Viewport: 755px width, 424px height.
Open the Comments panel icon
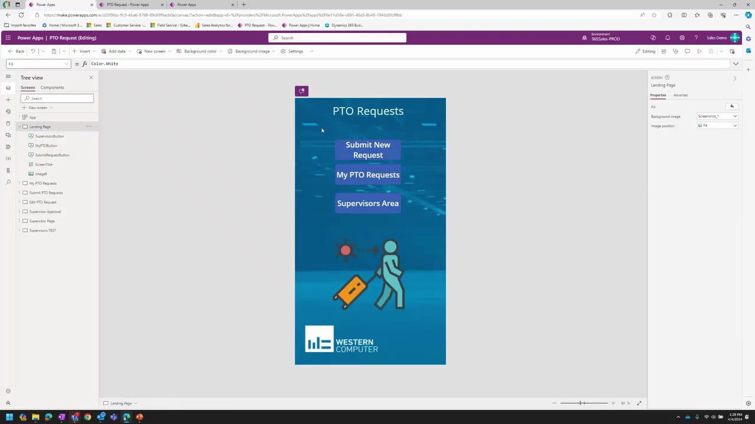[x=688, y=51]
